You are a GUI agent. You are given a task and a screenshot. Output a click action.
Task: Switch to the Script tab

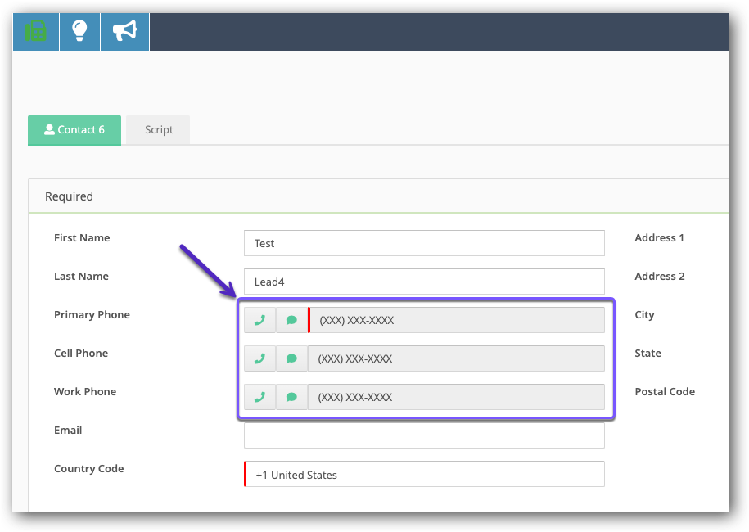pos(159,130)
